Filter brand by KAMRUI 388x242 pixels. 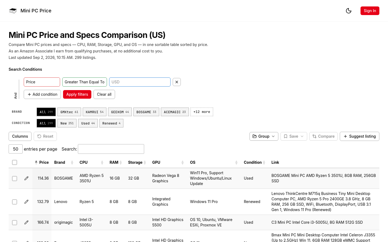[95, 112]
